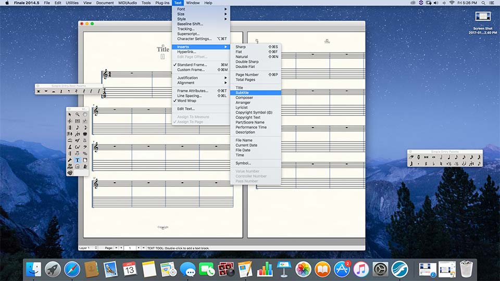Expand the Style submenu
The width and height of the screenshot is (500, 281).
point(201,19)
